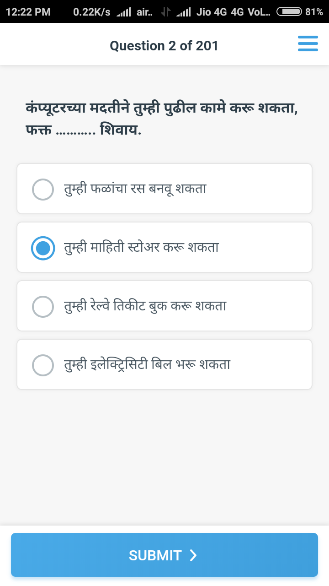The image size is (329, 586).
Task: Tap the data transfer arrows icon
Action: (x=165, y=12)
